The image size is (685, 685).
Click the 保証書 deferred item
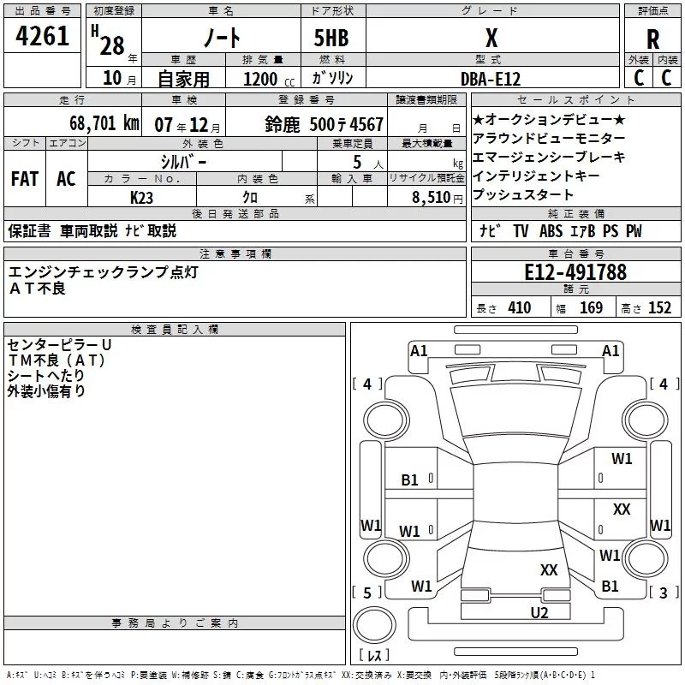[x=29, y=231]
